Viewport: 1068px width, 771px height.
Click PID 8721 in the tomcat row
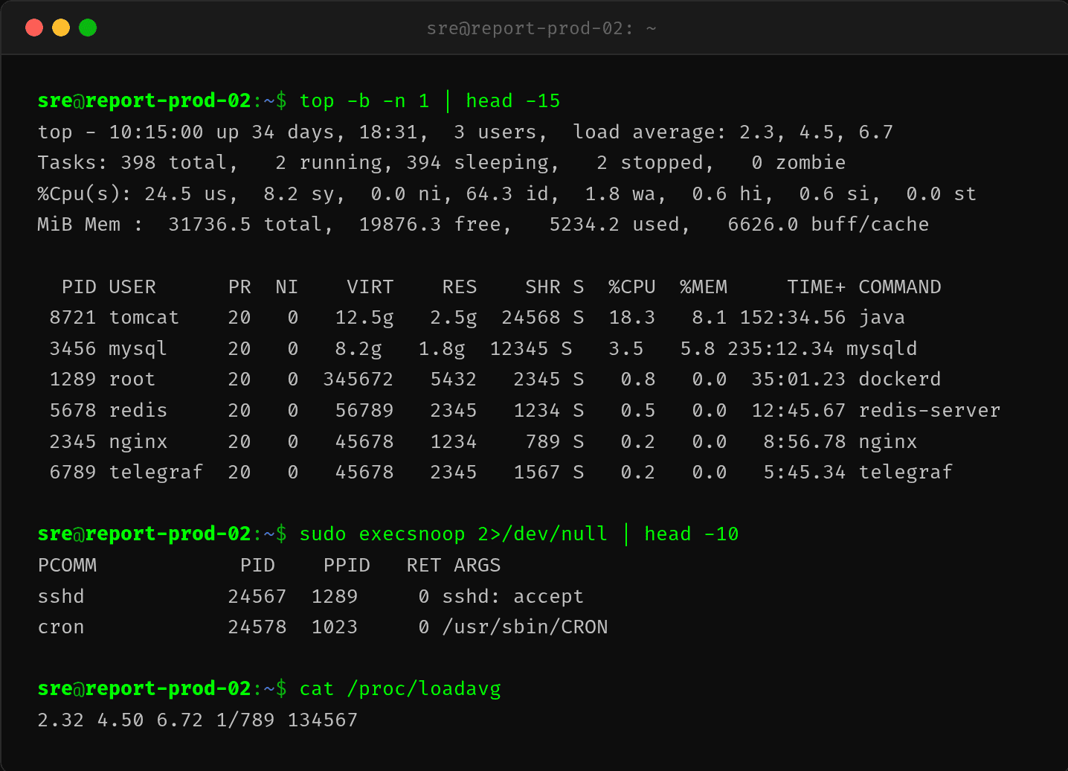pyautogui.click(x=73, y=318)
